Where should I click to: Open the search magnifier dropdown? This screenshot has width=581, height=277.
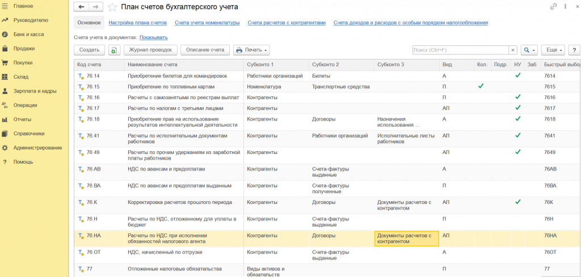click(x=529, y=50)
